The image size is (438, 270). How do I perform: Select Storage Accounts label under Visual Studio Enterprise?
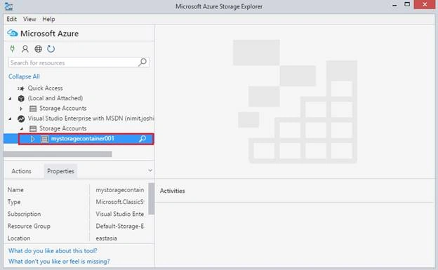click(63, 128)
